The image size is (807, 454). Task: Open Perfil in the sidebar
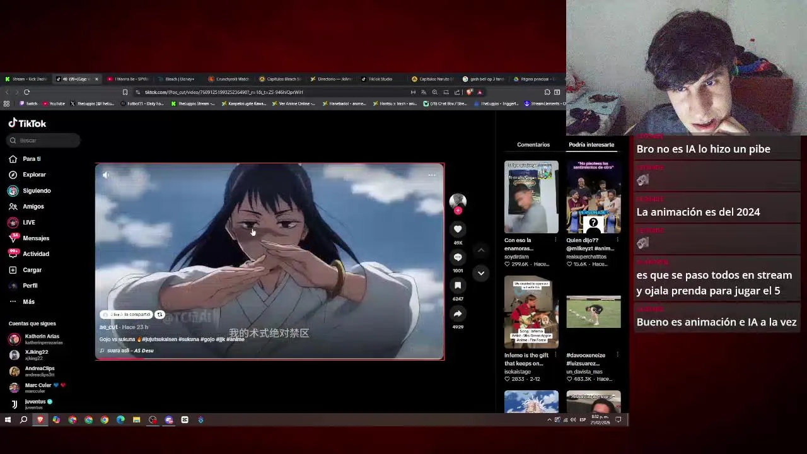(x=23, y=286)
